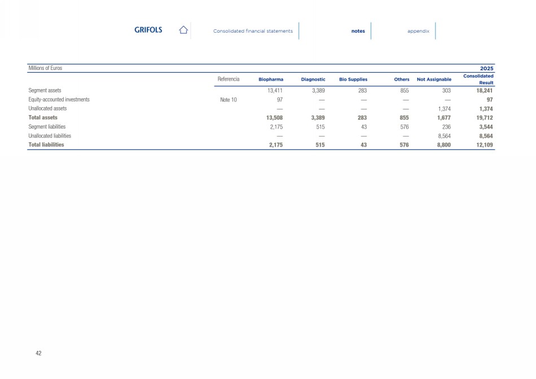Click the Millions of Euros caption
This screenshot has height=379, width=536.
(x=45, y=68)
